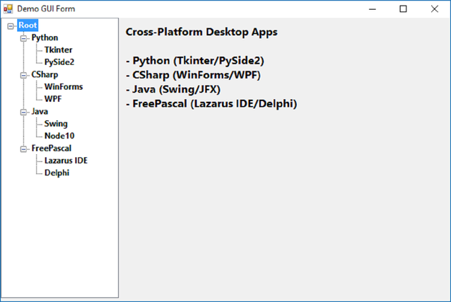Click the Java (Swing/JFX) line
451x302 pixels.
click(x=173, y=90)
